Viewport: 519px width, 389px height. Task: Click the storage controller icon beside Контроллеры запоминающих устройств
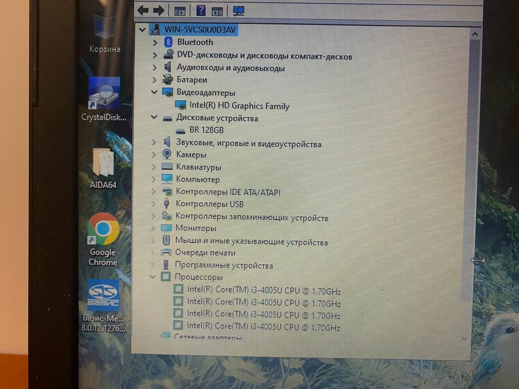click(x=166, y=216)
